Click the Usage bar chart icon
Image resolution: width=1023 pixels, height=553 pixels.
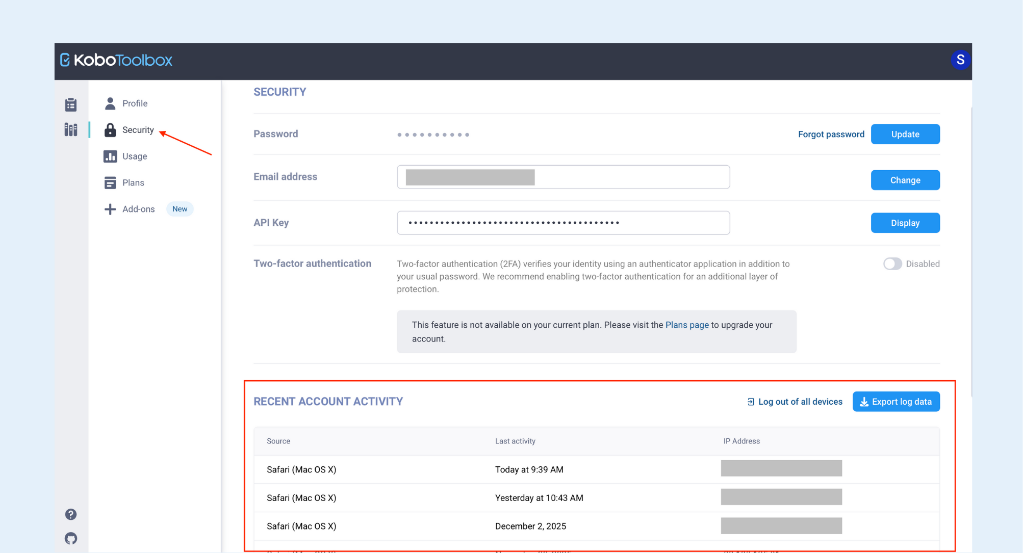(x=110, y=156)
